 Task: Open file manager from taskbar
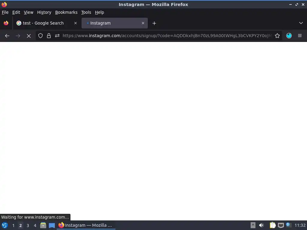[43, 225]
